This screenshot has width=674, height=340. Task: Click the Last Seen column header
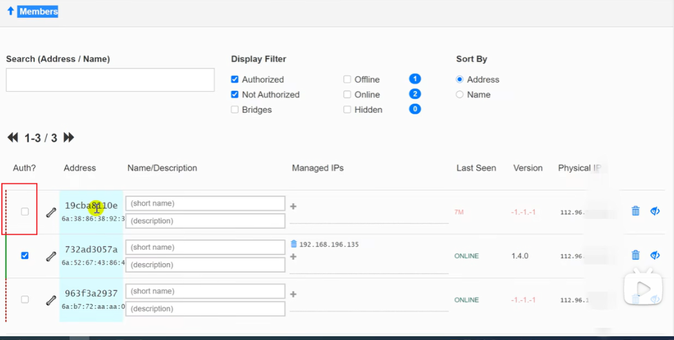476,168
